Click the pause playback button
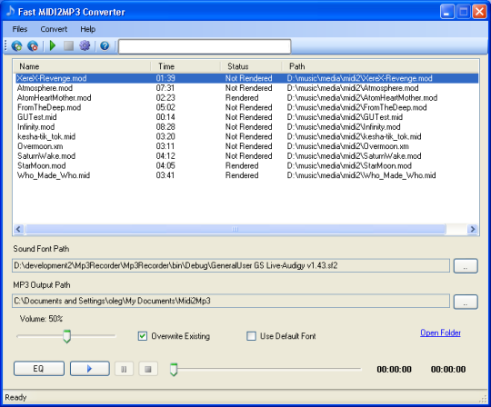Image resolution: width=491 pixels, height=407 pixels. click(124, 369)
